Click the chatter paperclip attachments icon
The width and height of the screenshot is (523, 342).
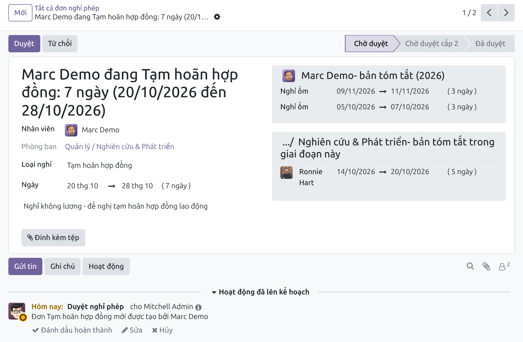pos(486,266)
